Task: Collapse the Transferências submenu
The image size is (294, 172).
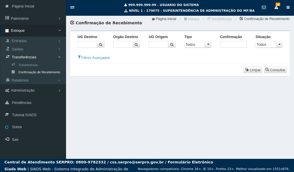Action: pos(33,57)
